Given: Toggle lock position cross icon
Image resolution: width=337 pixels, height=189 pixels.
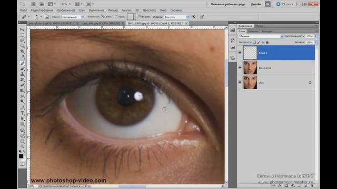Looking at the screenshot, I should 263,42.
